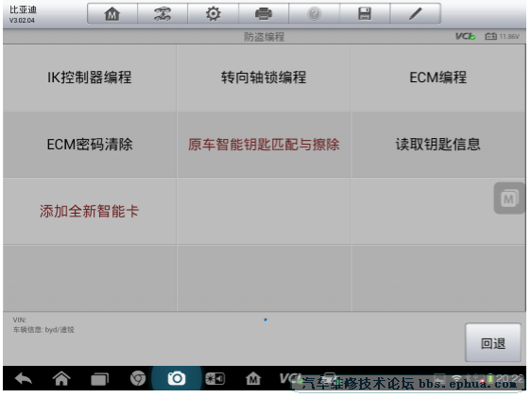Click the vehicle swap icon in toolbar
531x398 pixels.
tap(163, 14)
